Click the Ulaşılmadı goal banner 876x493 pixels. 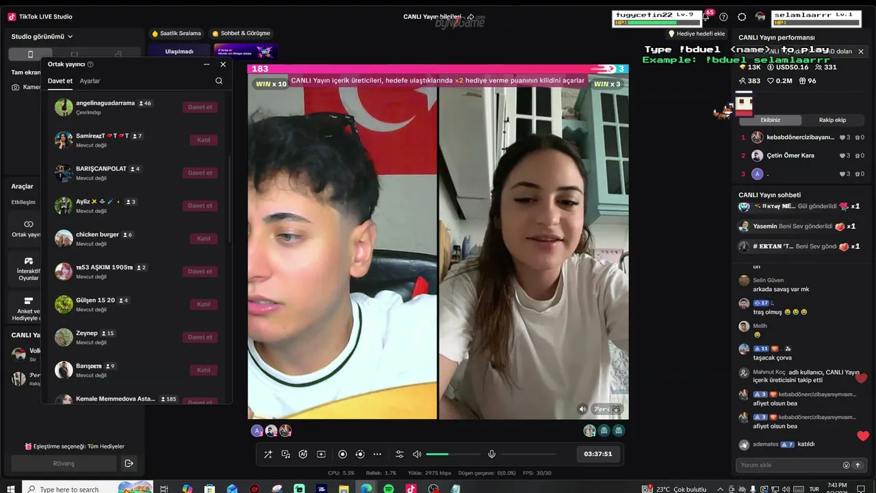(179, 51)
